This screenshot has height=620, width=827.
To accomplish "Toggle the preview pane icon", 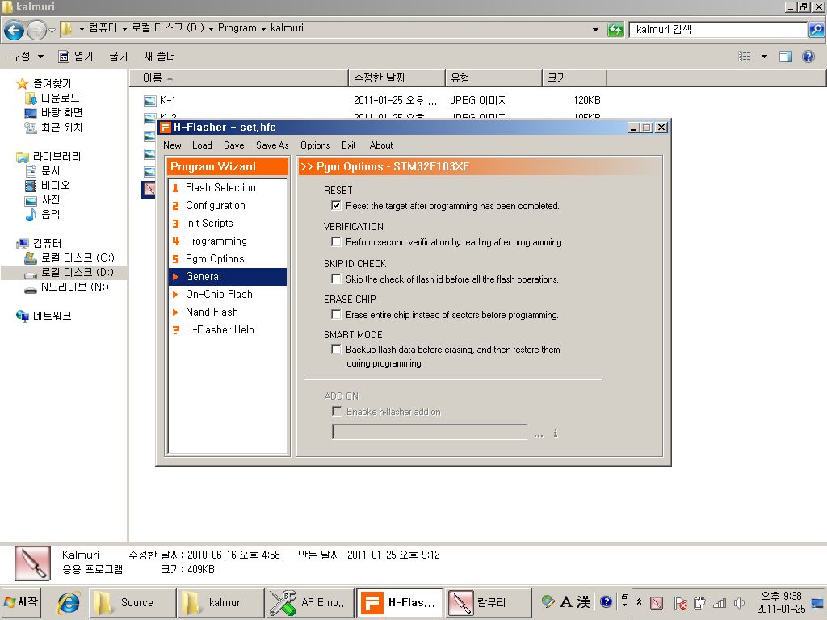I will click(786, 57).
